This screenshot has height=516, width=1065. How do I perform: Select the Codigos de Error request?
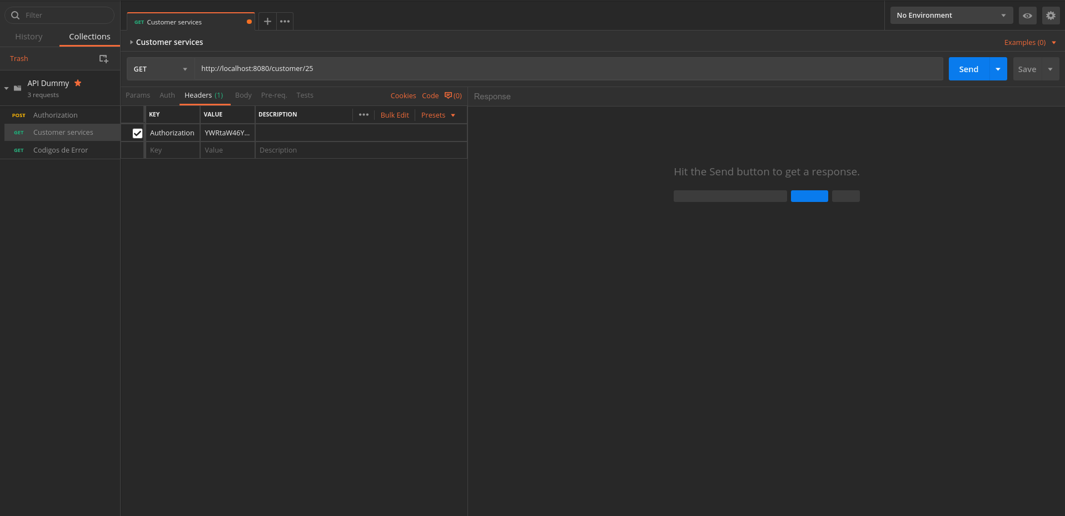coord(61,150)
